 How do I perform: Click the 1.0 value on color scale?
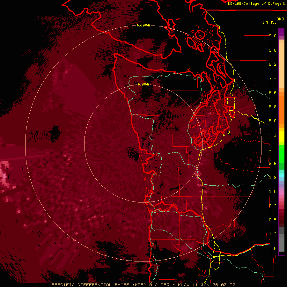(273, 192)
